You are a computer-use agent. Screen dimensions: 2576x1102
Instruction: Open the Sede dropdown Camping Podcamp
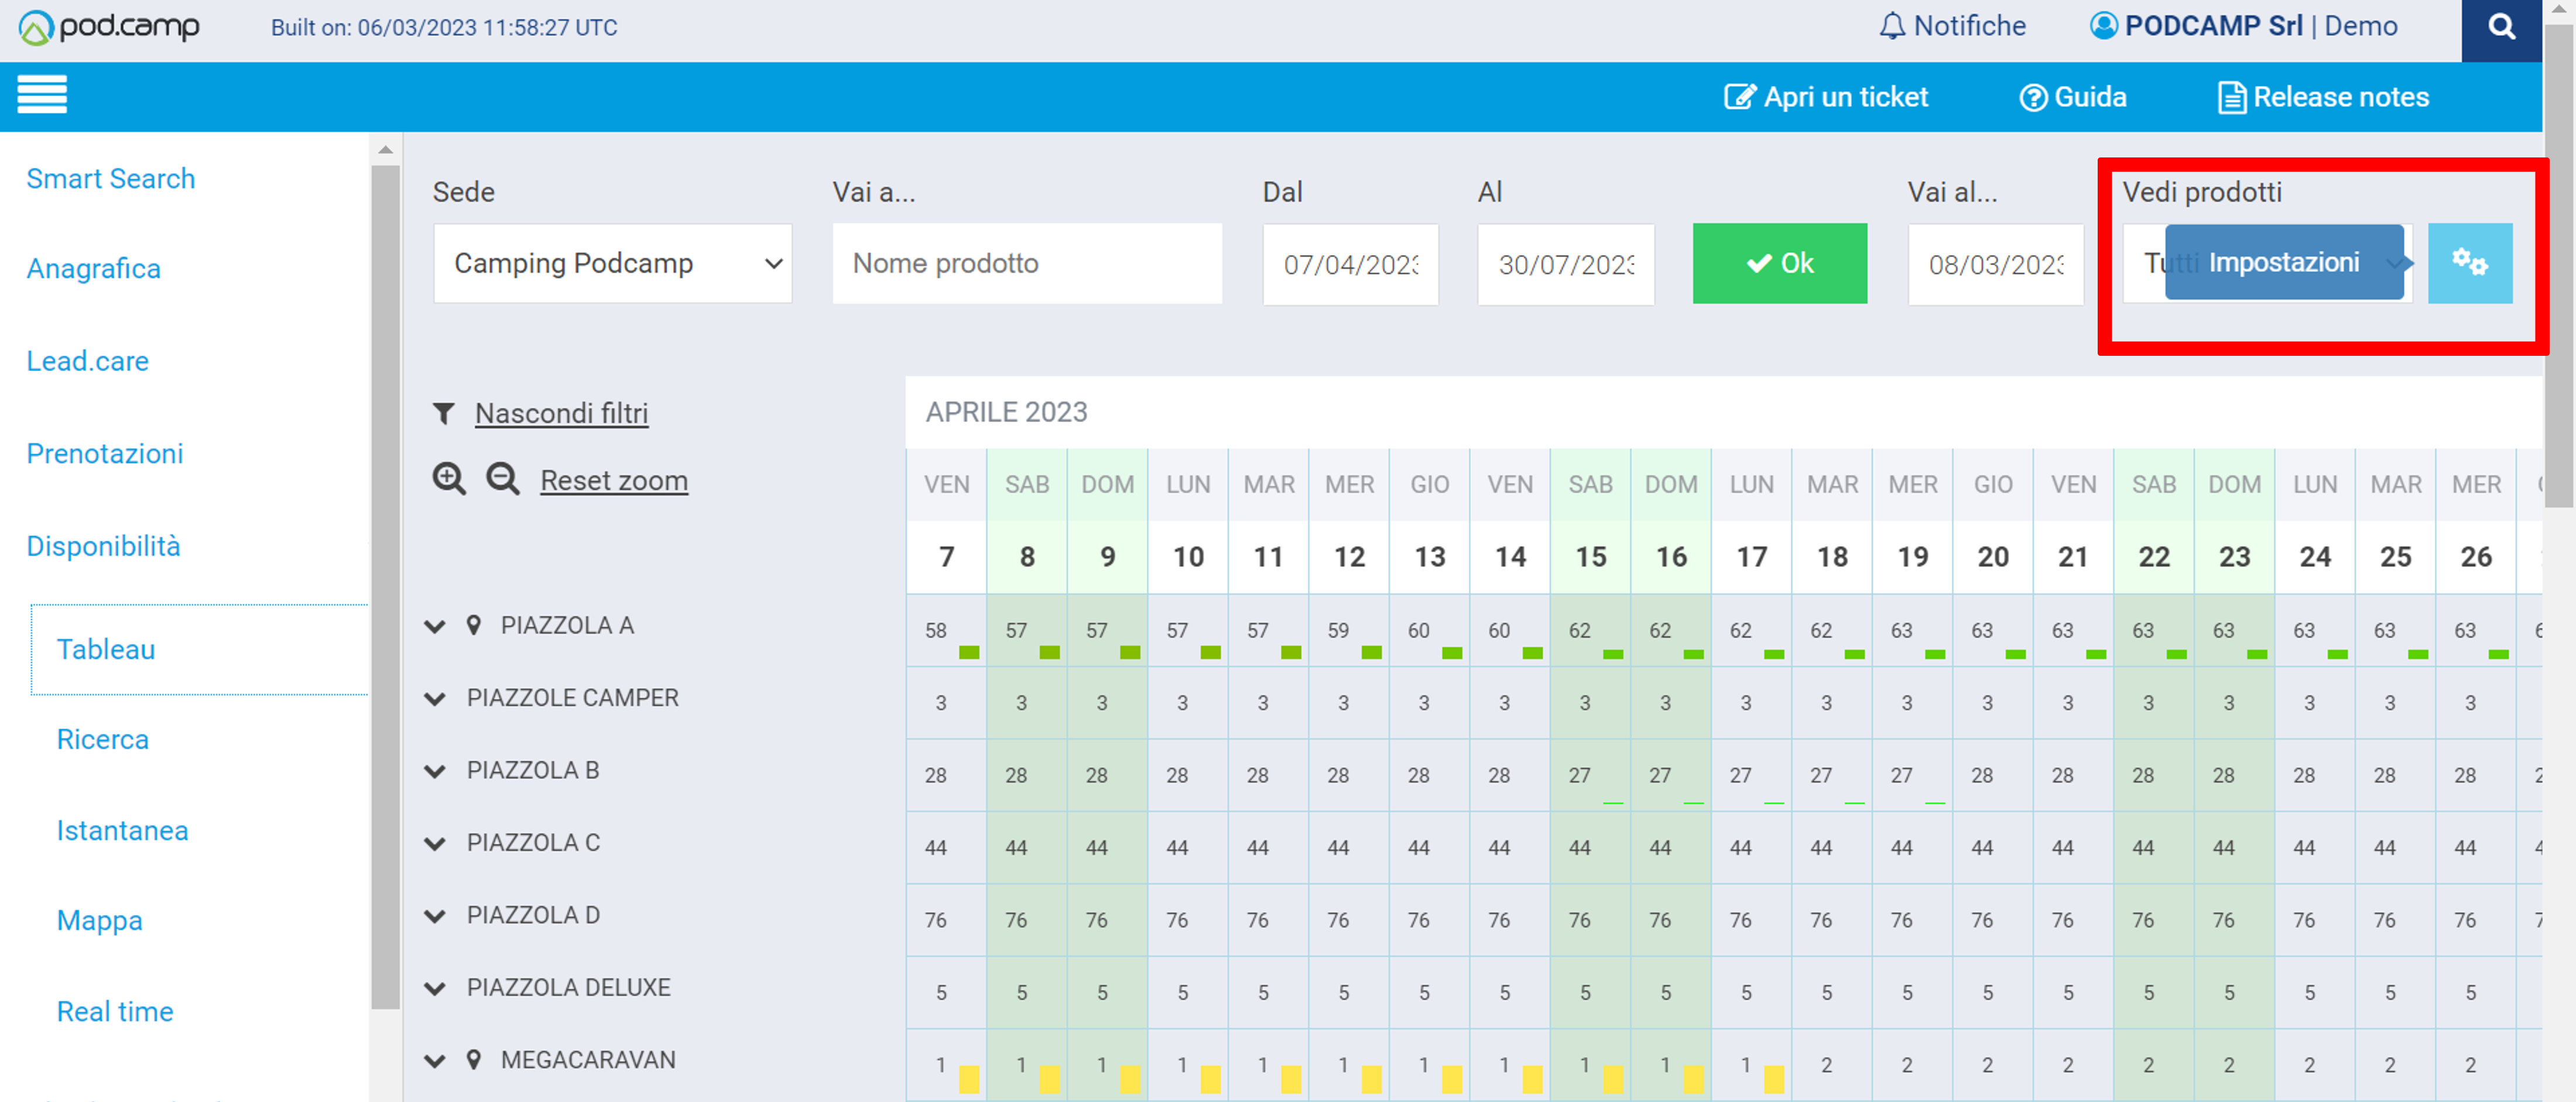(x=612, y=264)
